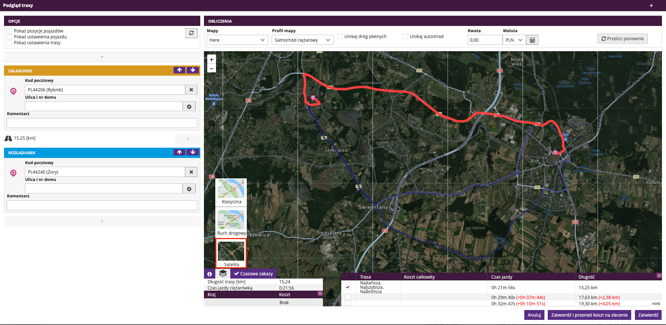The height and width of the screenshot is (325, 666).
Task: Expand the add bar below Rozładunek
Action: (x=102, y=221)
